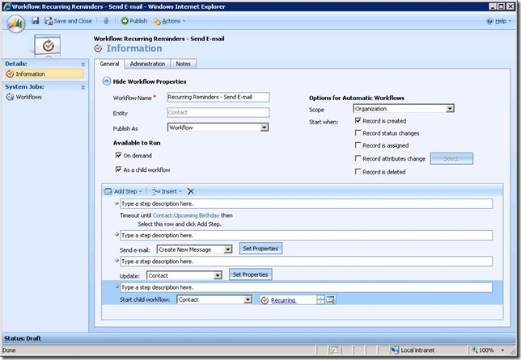Image resolution: width=521 pixels, height=360 pixels.
Task: Check the Record is deleted option
Action: (x=358, y=172)
